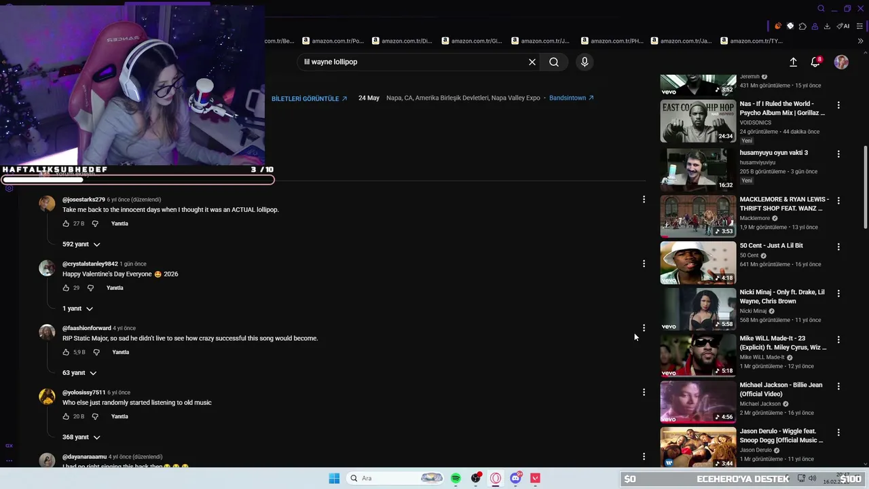Open options menu for @yolosissy7511 comment

[x=644, y=392]
